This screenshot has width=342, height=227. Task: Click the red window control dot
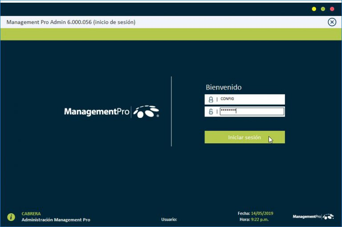[x=332, y=9]
